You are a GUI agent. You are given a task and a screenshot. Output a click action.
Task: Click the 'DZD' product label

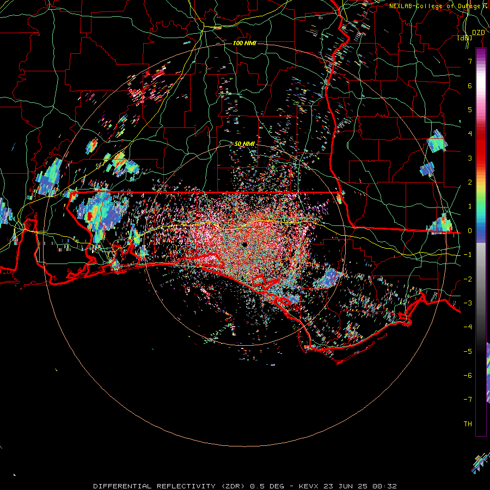479,33
